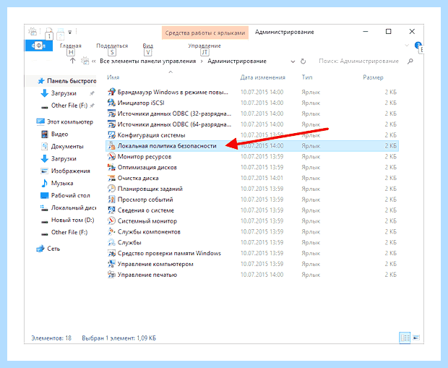Select Службы компонентов icon
Viewport: 448px width, 368px height.
[111, 231]
